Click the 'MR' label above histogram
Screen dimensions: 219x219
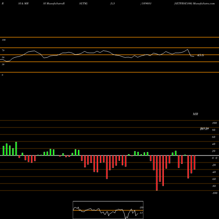click(195, 114)
